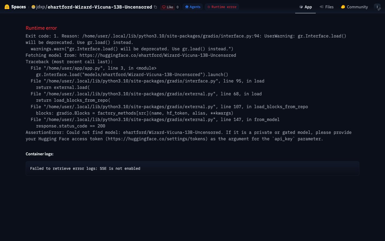Click the like count showing 0
This screenshot has height=241, width=385.
coord(178,7)
